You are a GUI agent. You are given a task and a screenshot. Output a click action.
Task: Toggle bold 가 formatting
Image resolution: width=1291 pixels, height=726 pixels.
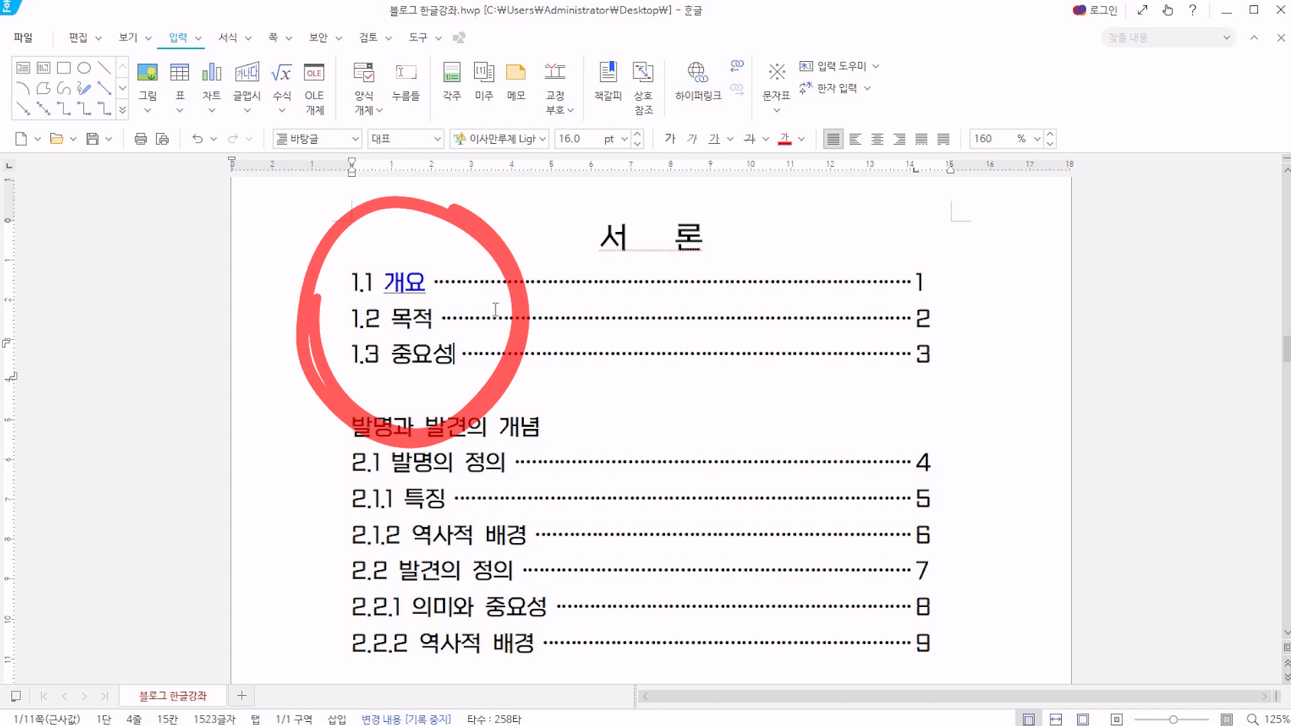(670, 138)
